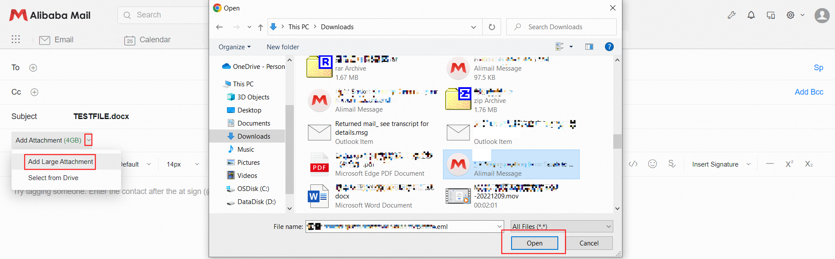Click the Alibaba Mail logo
The width and height of the screenshot is (835, 259).
point(50,15)
